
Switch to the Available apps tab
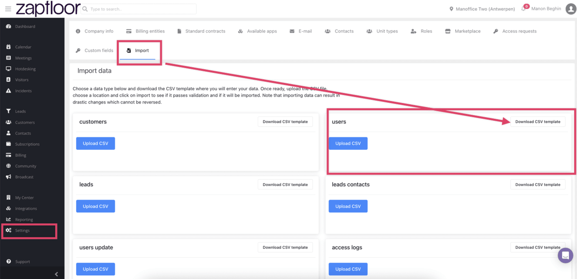pos(257,31)
